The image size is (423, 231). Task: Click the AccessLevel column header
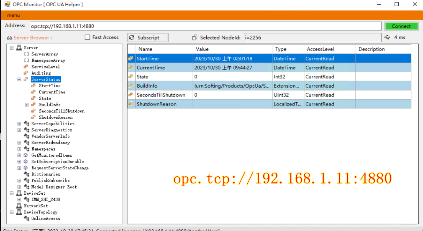coord(330,49)
